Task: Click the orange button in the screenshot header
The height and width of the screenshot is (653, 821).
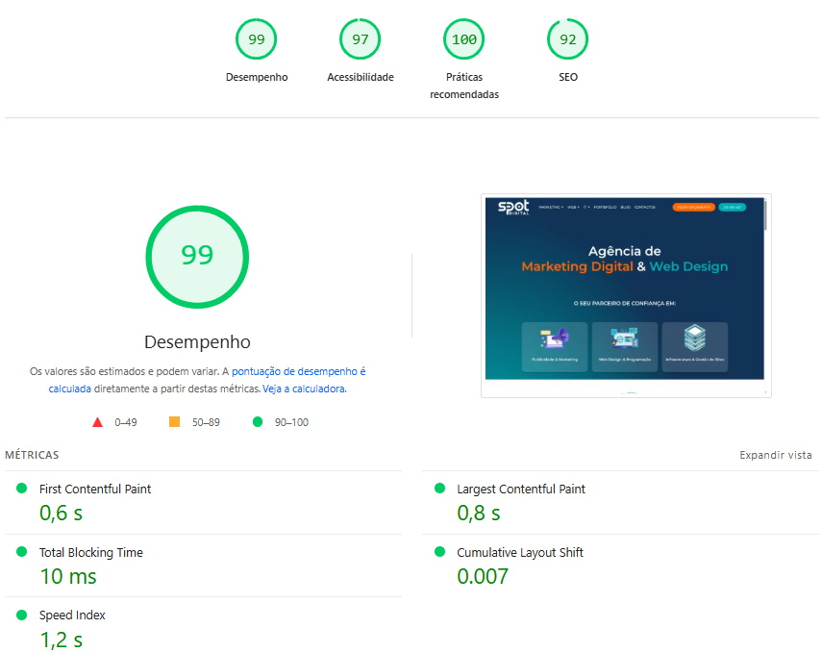Action: point(694,208)
